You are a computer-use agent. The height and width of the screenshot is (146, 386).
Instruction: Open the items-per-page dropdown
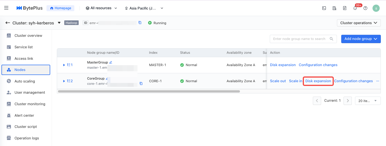pos(368,101)
